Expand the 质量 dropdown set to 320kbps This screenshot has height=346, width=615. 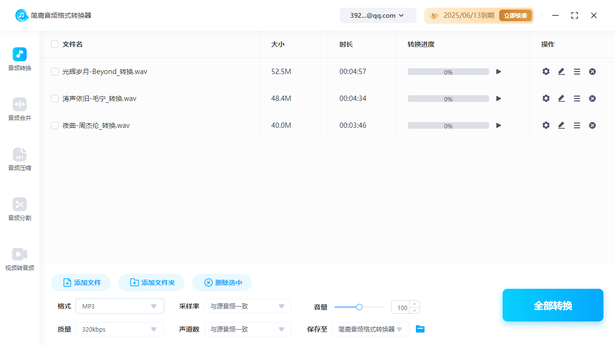click(x=120, y=329)
